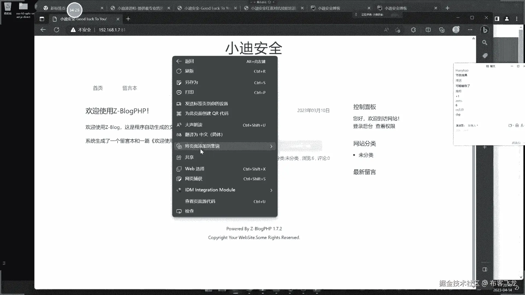525x295 pixels.
Task: Click the sidebar search magnifier icon
Action: [485, 43]
